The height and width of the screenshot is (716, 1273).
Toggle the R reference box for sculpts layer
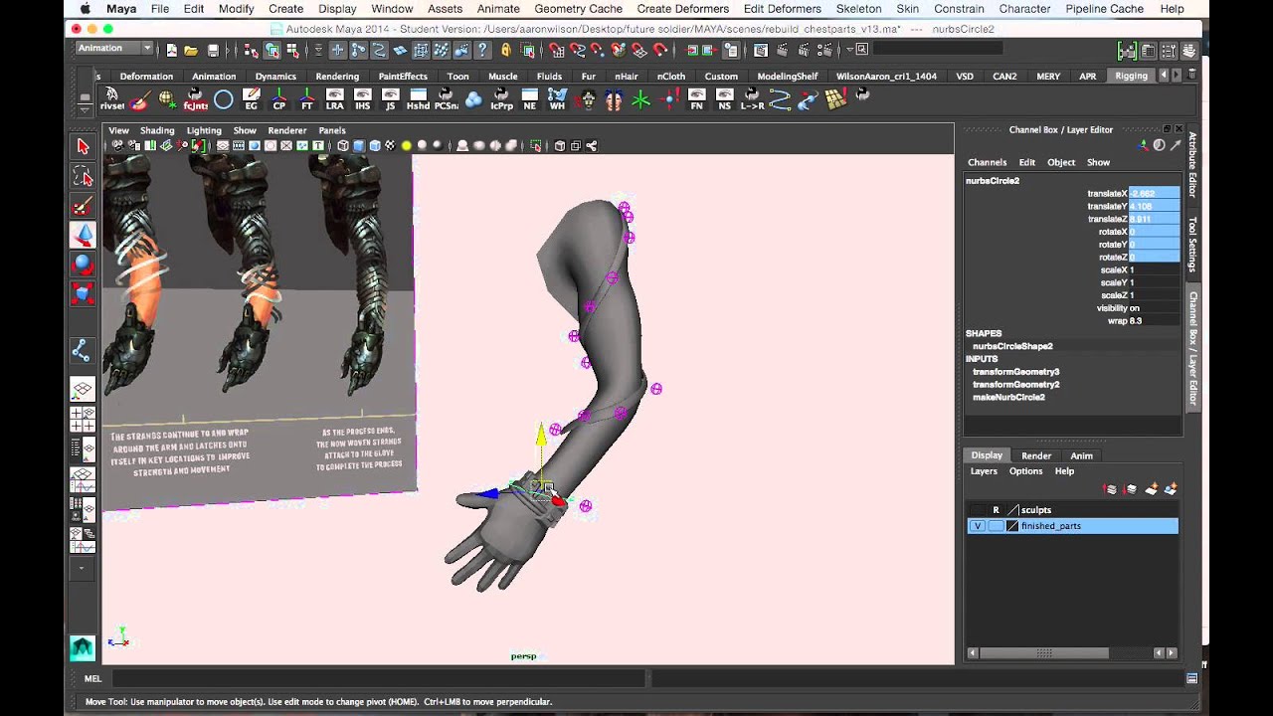click(x=996, y=510)
